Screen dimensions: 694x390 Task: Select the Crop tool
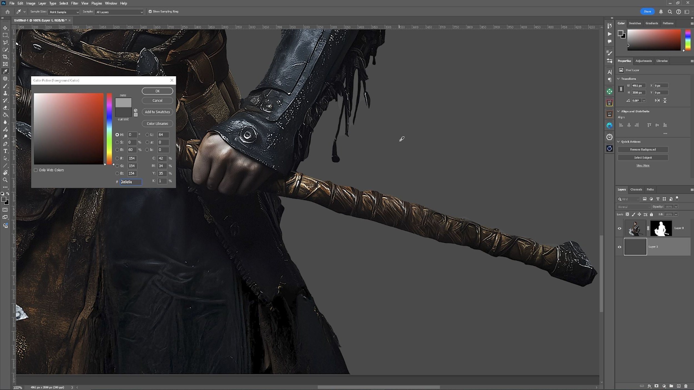pos(5,57)
